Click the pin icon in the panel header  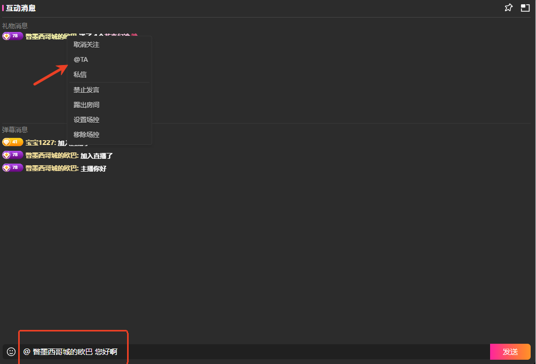click(x=508, y=8)
